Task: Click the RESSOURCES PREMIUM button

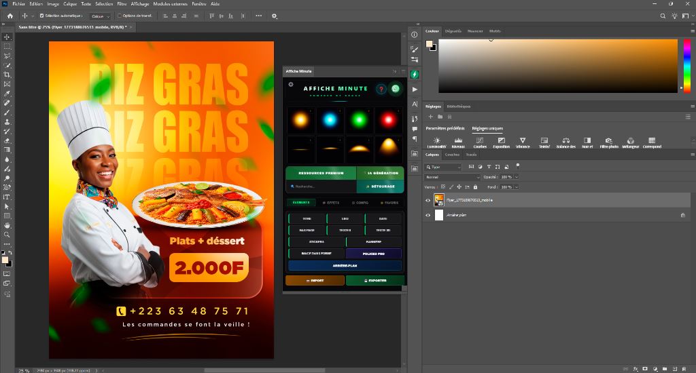Action: [321, 173]
